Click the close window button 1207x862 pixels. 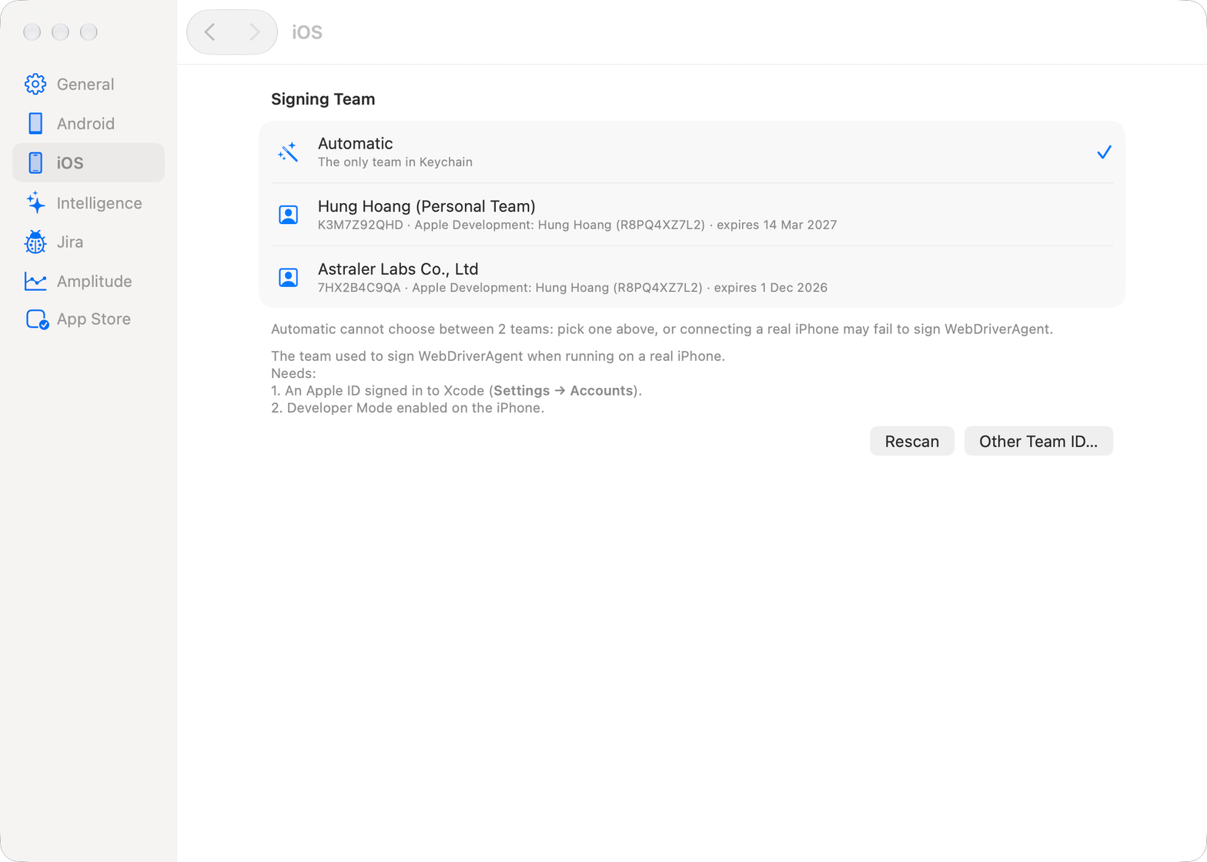[32, 32]
